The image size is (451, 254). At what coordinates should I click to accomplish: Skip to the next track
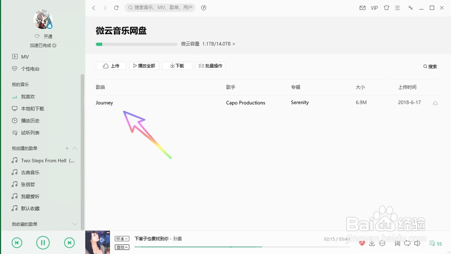[69, 243]
